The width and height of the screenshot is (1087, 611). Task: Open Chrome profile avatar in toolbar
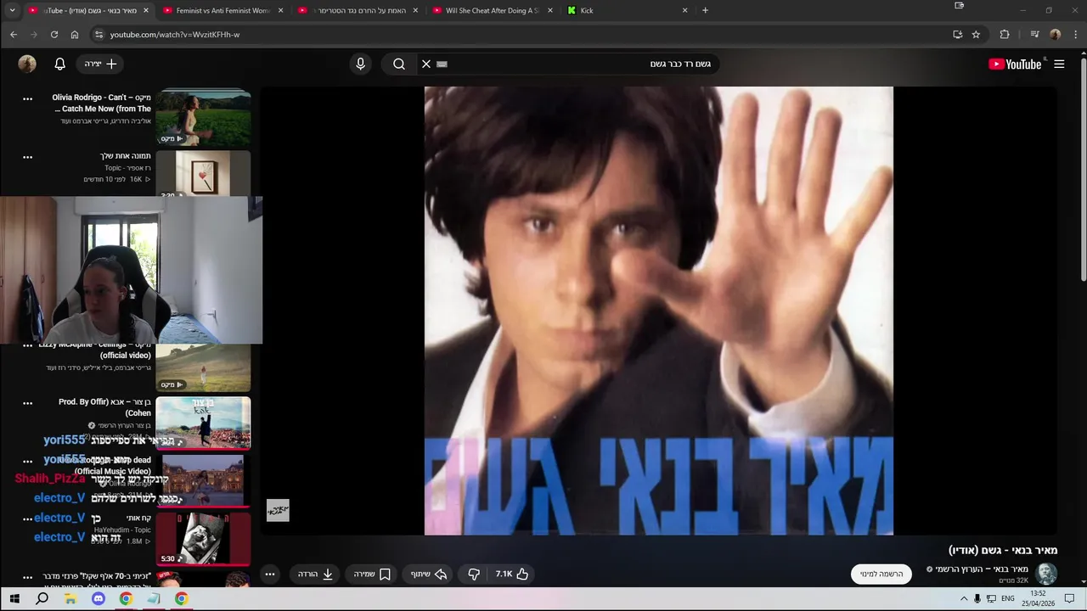tap(1056, 35)
